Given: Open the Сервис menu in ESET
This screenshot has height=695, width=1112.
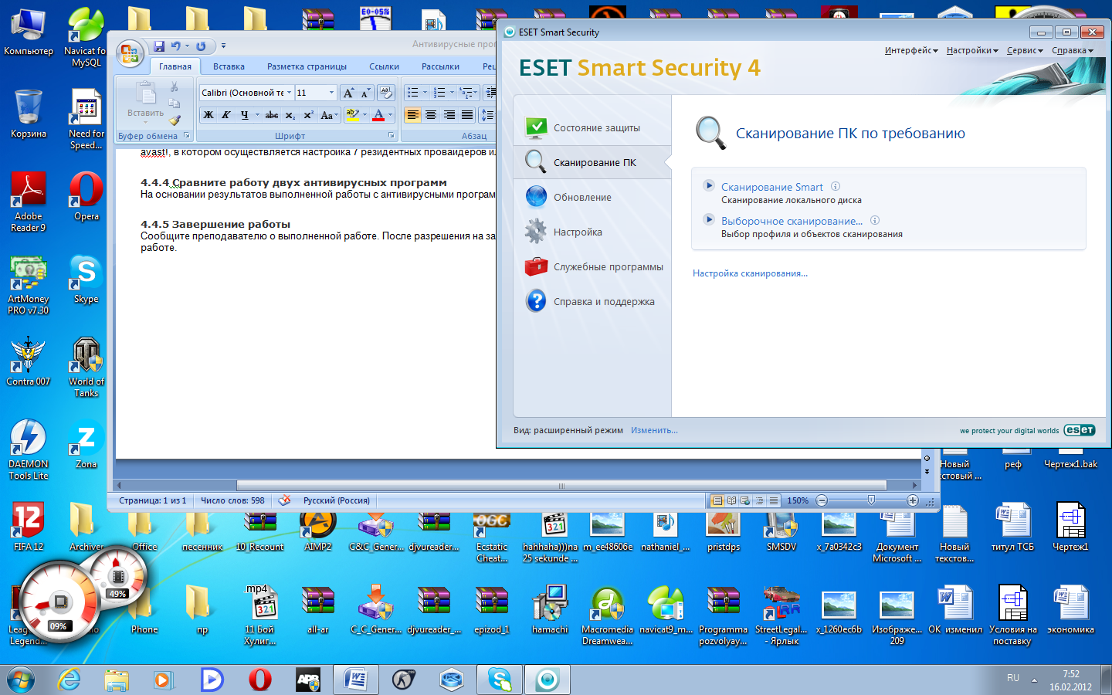Looking at the screenshot, I should (1025, 50).
